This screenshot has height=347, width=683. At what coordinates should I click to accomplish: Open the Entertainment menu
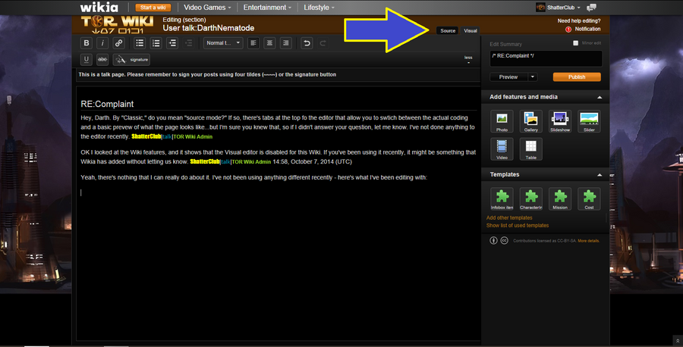267,8
